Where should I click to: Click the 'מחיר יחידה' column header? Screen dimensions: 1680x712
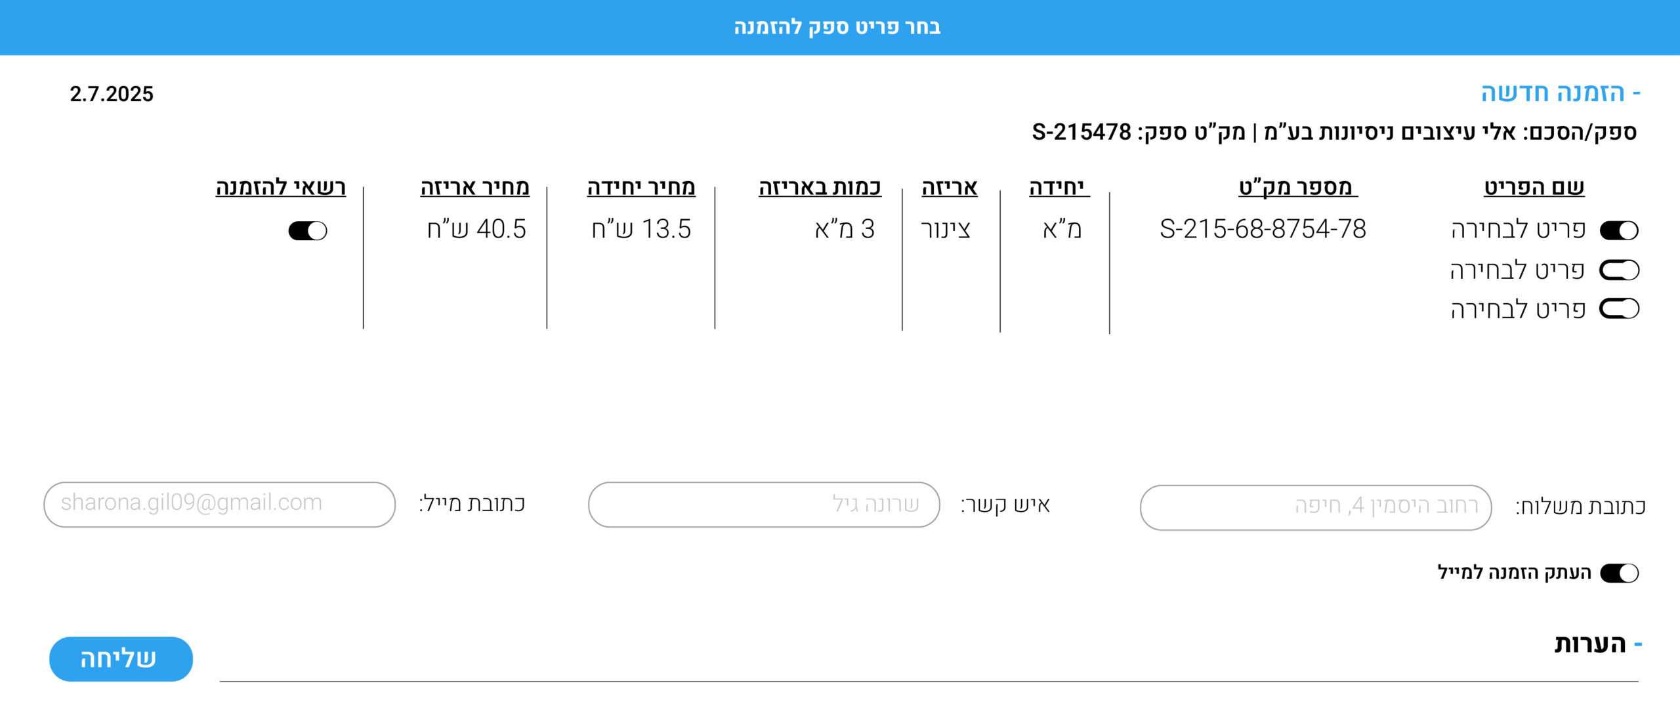point(640,187)
